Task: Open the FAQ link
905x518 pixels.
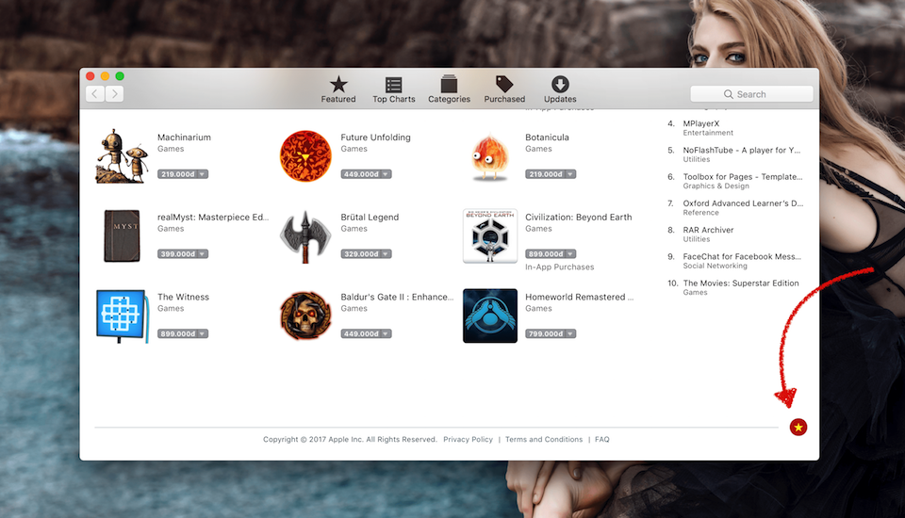Action: coord(602,440)
